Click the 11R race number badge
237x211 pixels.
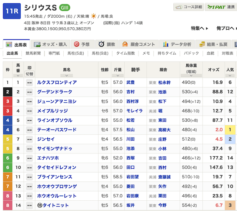click(11, 11)
